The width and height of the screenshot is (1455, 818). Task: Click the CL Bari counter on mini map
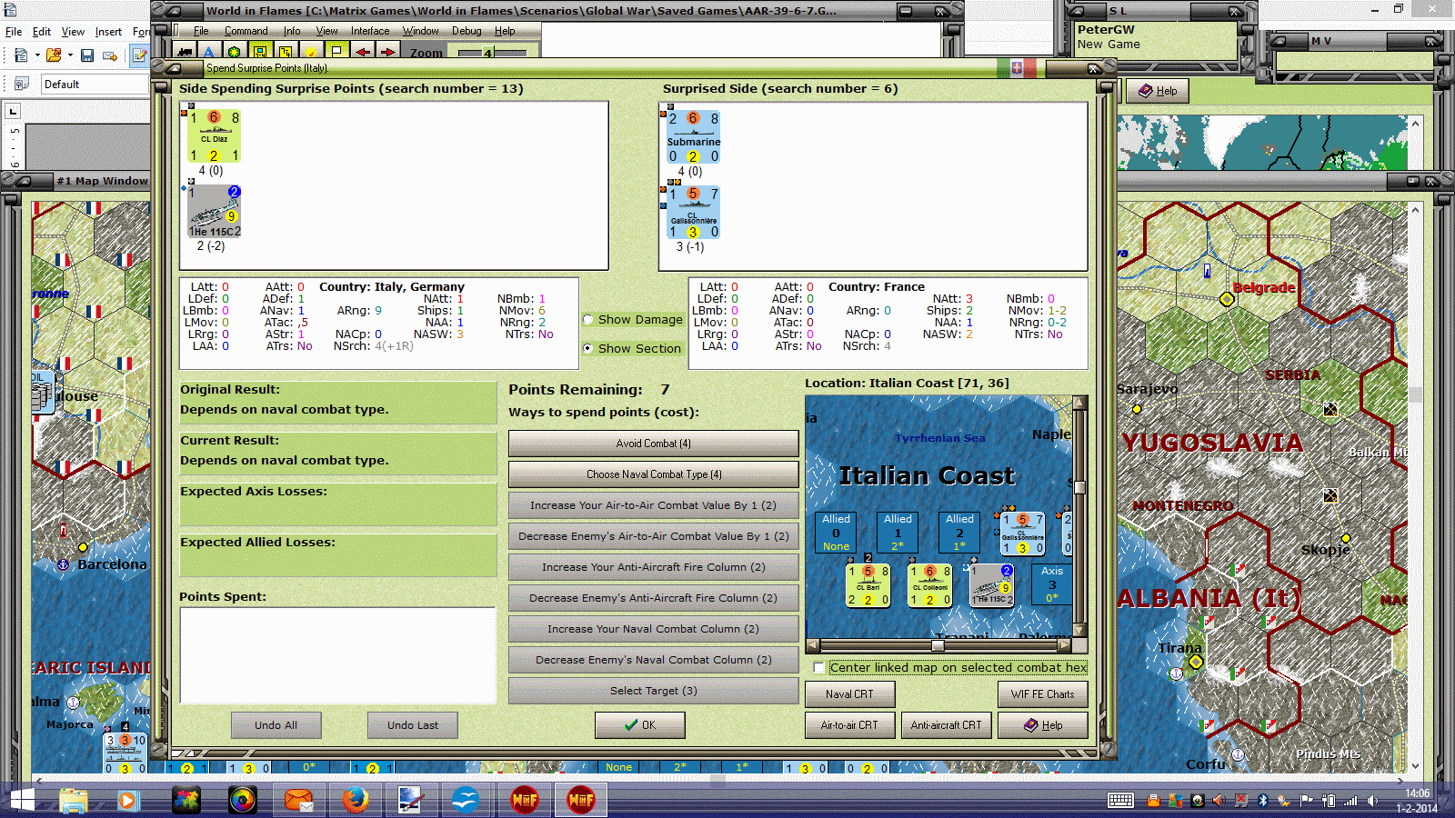click(x=868, y=585)
